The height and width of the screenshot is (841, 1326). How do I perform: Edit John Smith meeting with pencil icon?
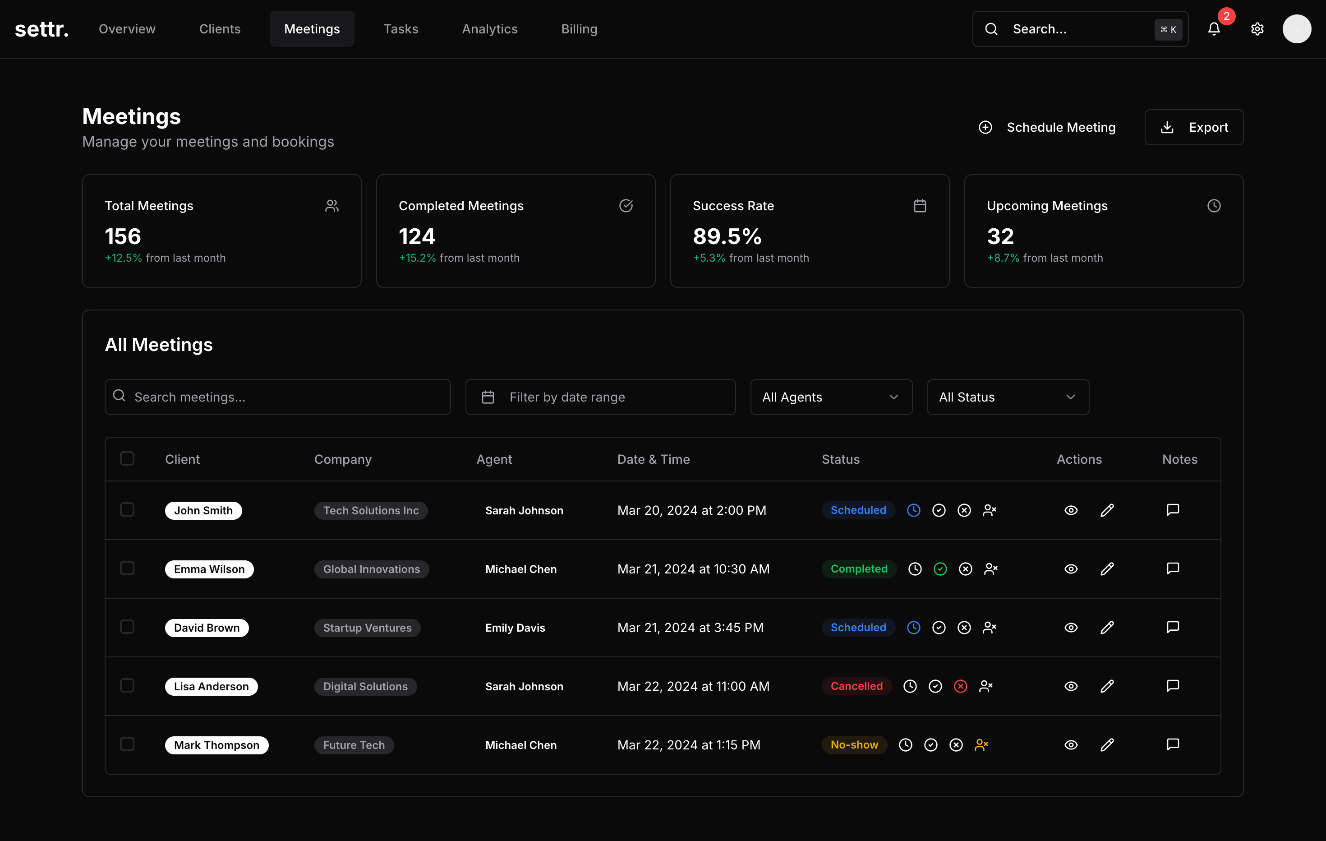pyautogui.click(x=1107, y=511)
